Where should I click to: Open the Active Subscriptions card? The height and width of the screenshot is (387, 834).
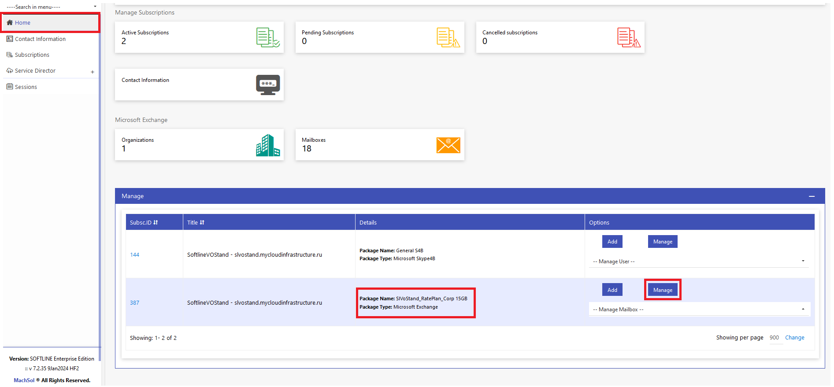[199, 37]
